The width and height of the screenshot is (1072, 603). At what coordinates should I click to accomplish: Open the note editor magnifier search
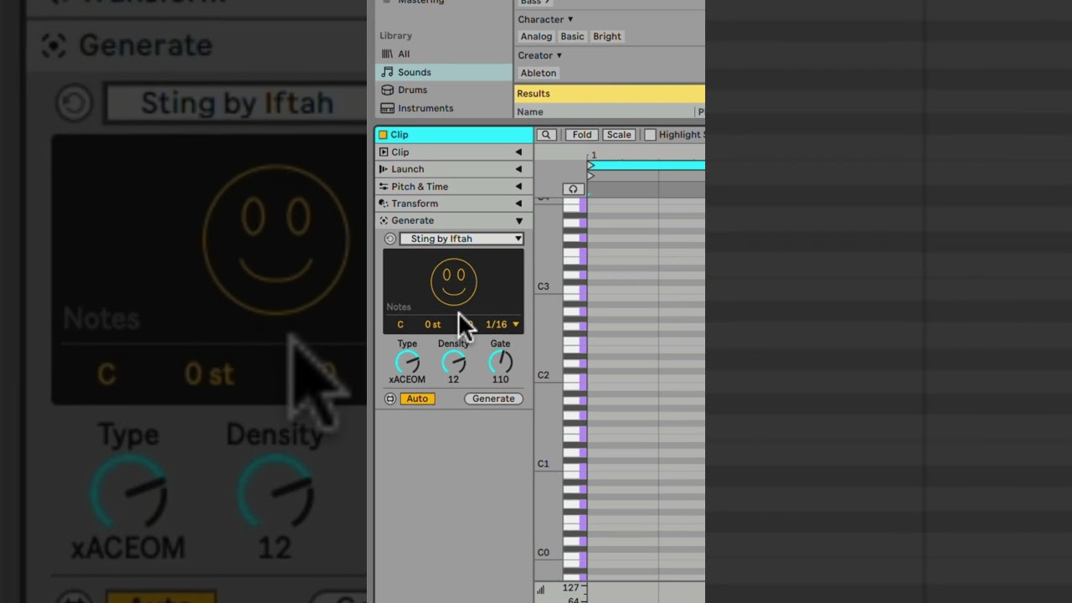click(x=546, y=135)
